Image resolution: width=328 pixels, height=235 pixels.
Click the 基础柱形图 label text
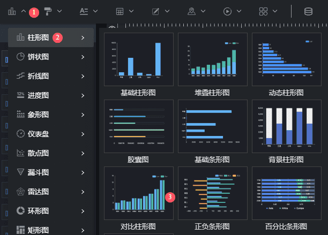138,93
